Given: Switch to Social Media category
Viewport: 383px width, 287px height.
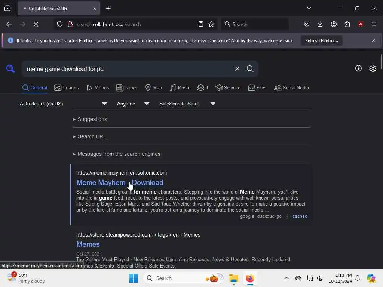Looking at the screenshot, I should point(291,87).
